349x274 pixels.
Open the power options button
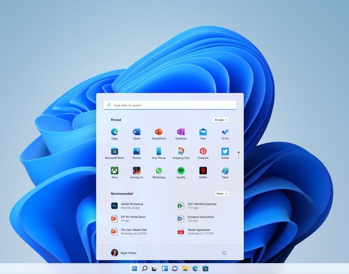pos(224,253)
